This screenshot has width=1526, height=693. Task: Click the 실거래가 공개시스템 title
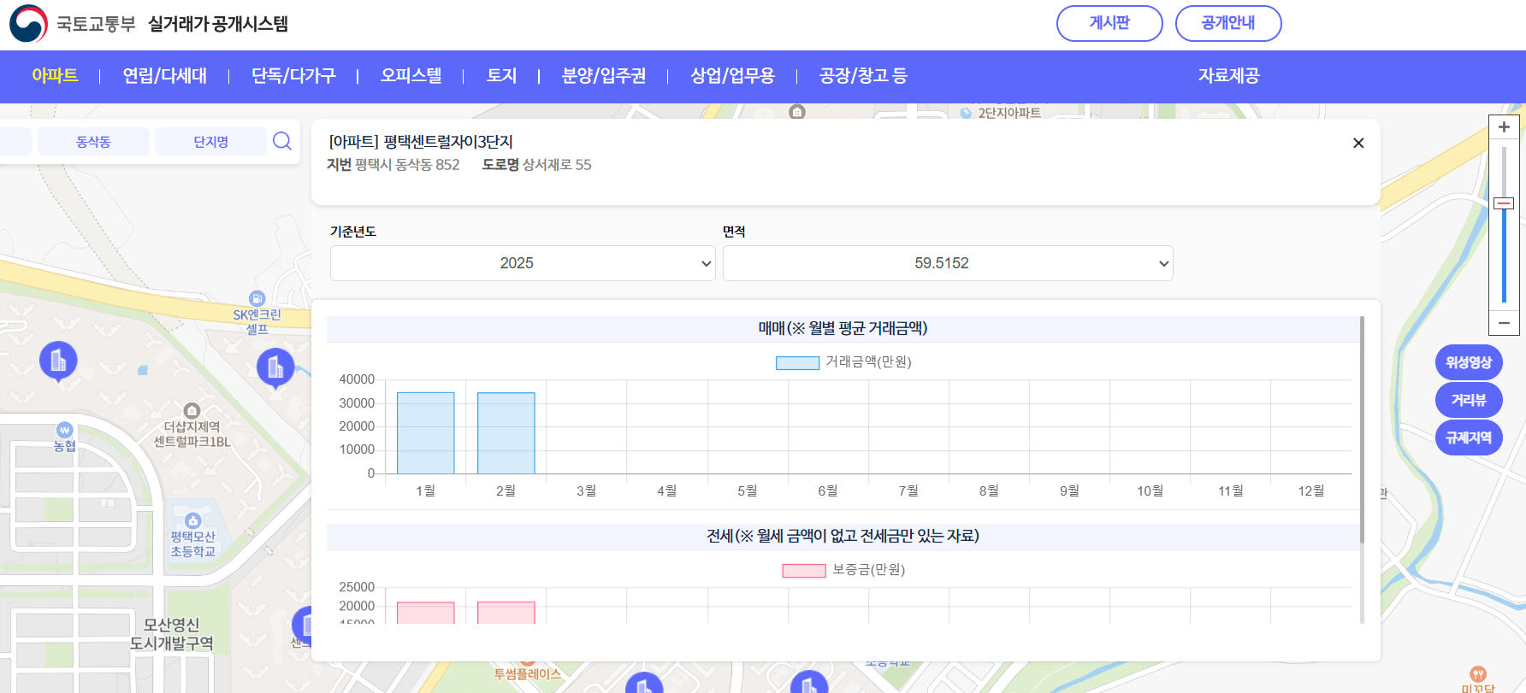pos(218,24)
